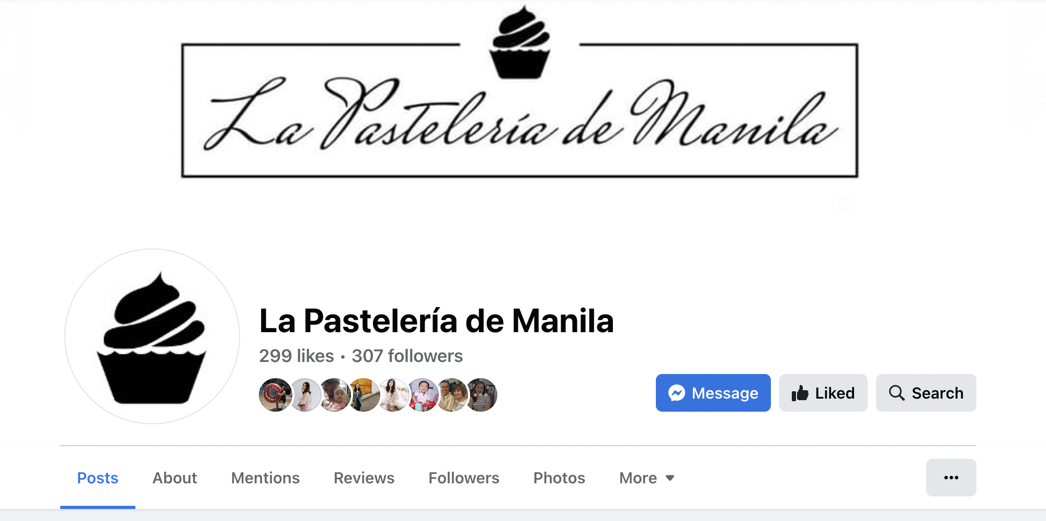The height and width of the screenshot is (521, 1046).
Task: Open first follower avatar in the row
Action: point(275,395)
